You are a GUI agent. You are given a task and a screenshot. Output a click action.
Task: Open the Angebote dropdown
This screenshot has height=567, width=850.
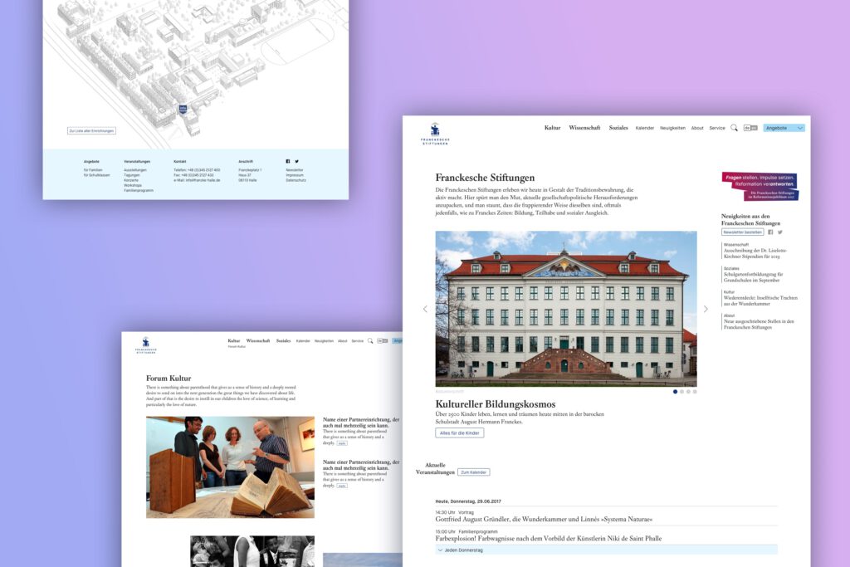pos(784,128)
